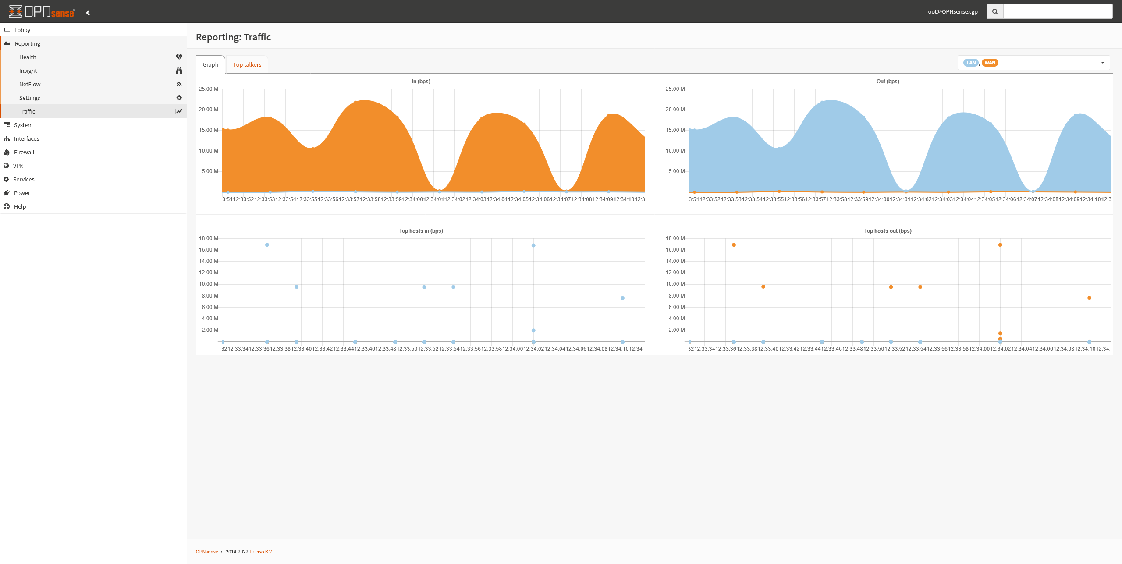Select the Top talkers tab

[247, 64]
